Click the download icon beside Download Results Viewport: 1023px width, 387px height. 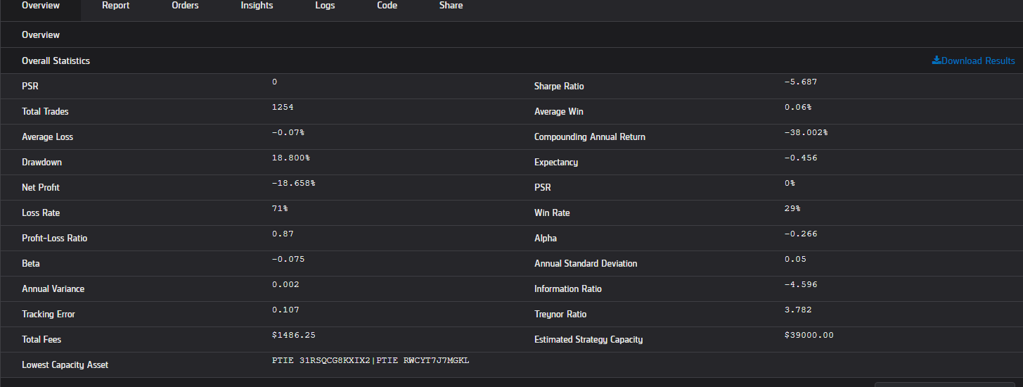[937, 61]
